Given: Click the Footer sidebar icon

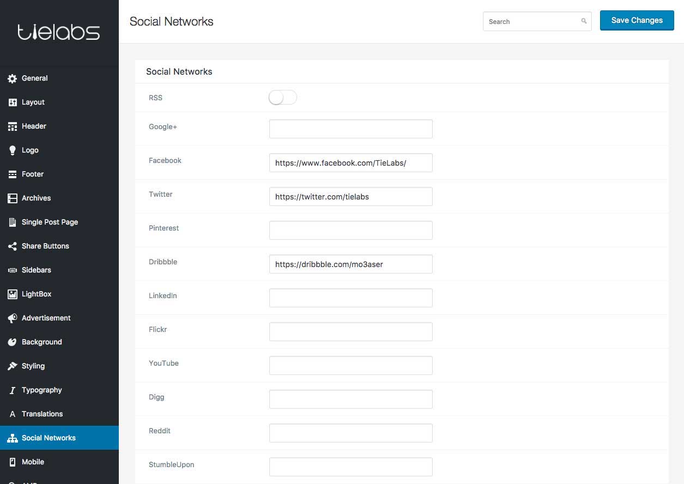Looking at the screenshot, I should tap(12, 174).
